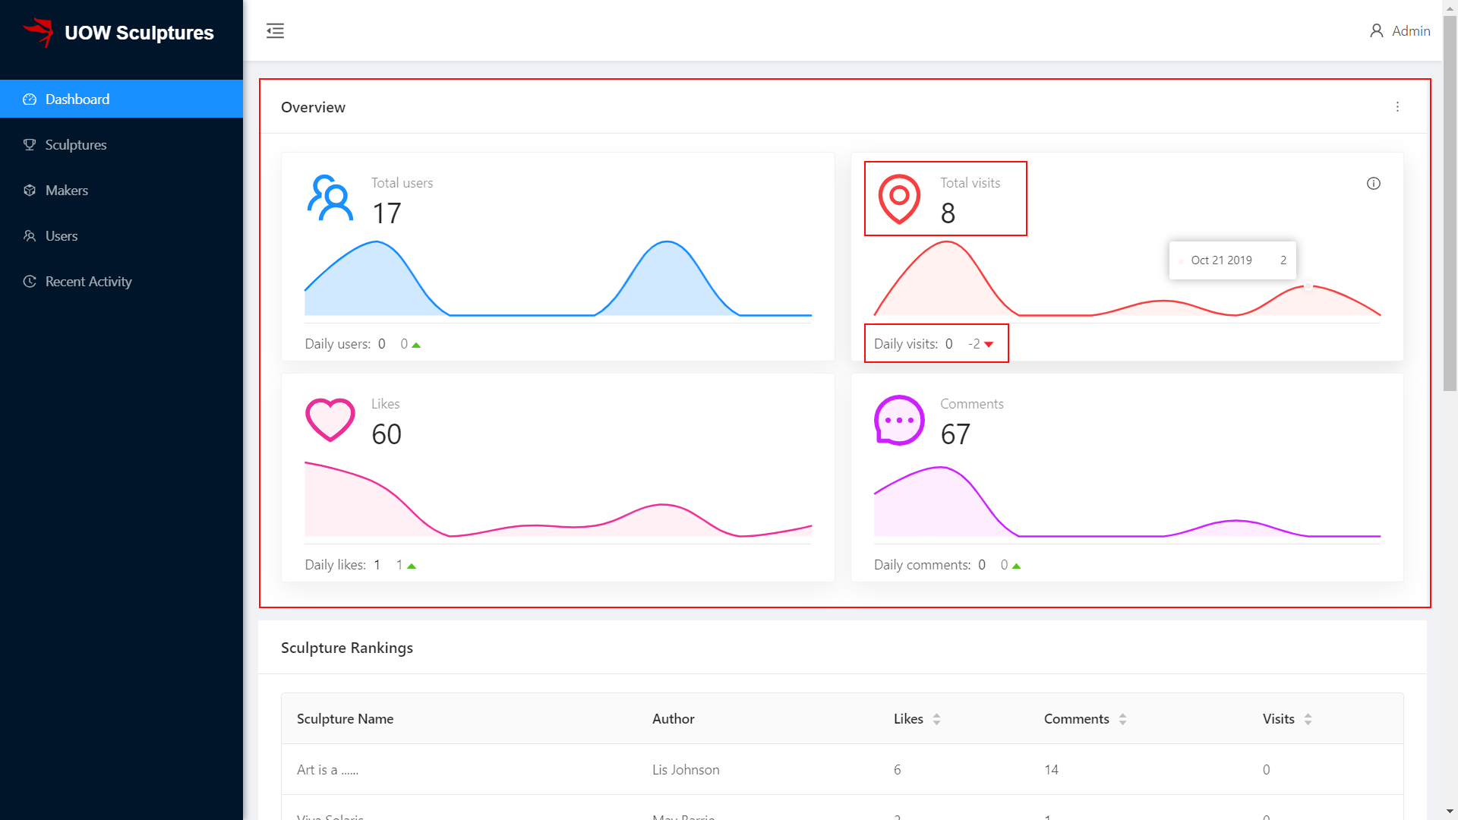Open the Dashboard menu item
1458x820 pixels.
(x=77, y=99)
